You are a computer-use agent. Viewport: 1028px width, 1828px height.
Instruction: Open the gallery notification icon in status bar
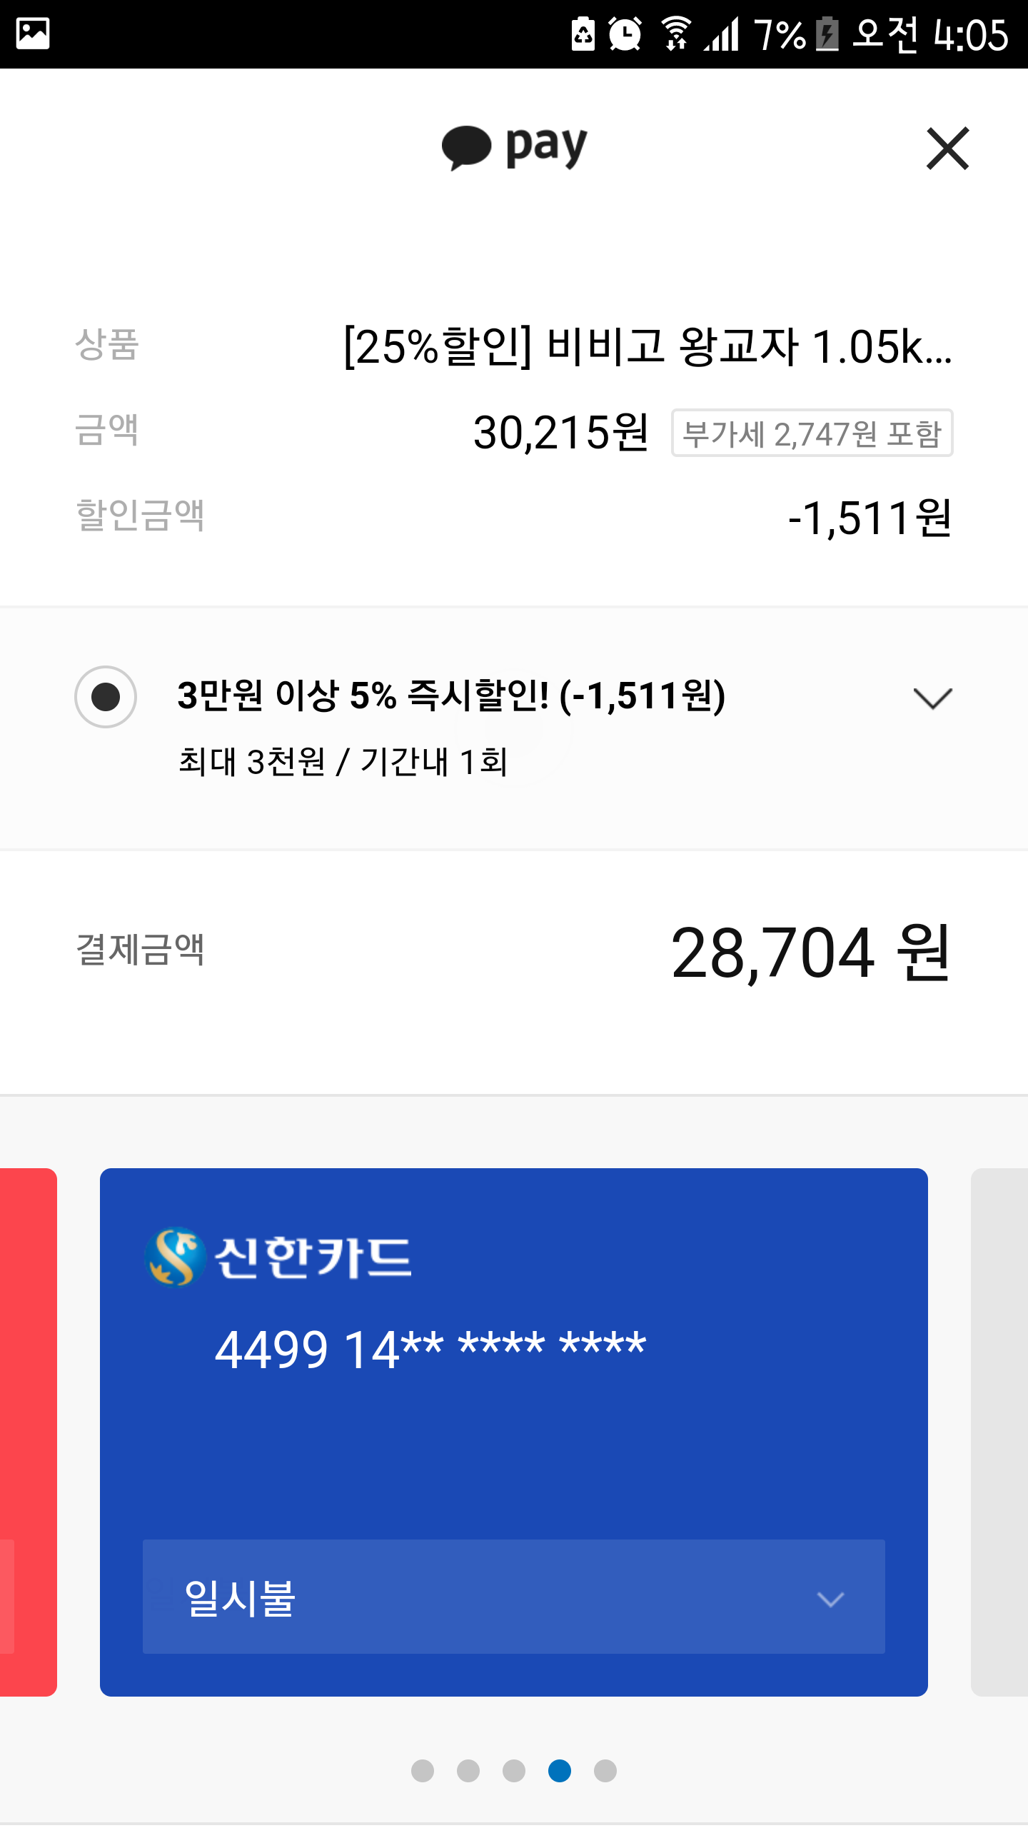[x=33, y=34]
